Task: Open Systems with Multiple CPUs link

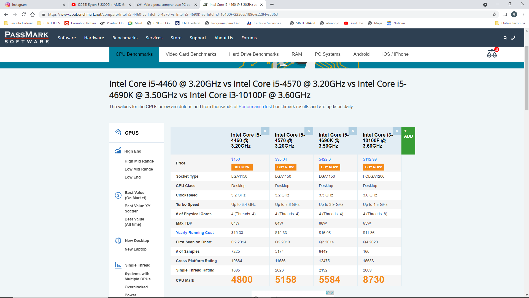Action: coord(137,276)
